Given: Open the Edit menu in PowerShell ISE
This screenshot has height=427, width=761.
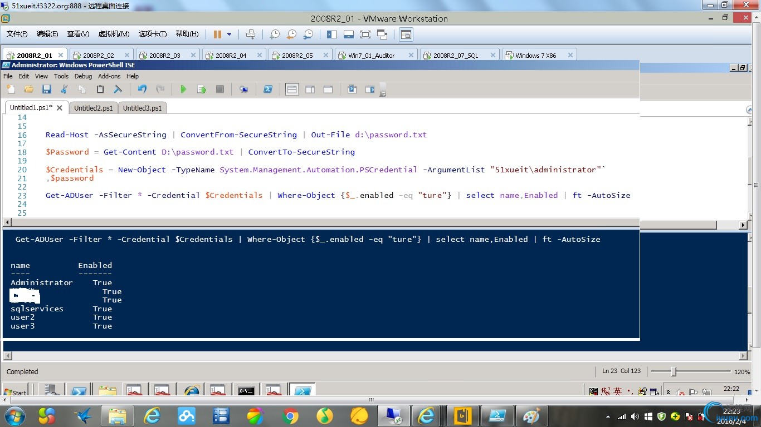Looking at the screenshot, I should 23,76.
